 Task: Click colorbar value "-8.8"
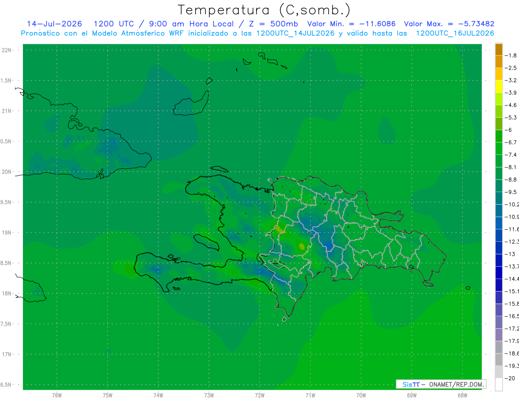511,180
